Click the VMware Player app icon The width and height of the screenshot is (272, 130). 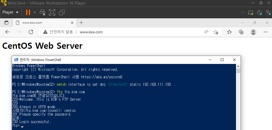click(4, 3)
